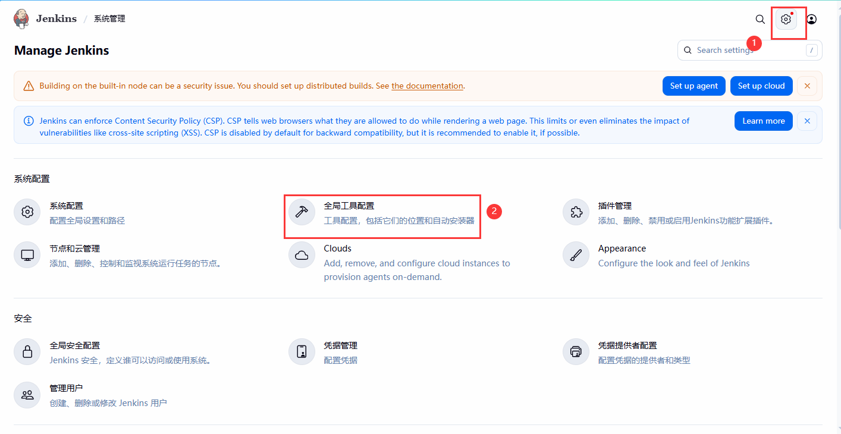Screen dimensions: 841x434
Task: Dismiss the built-in node security warning
Action: coord(807,86)
